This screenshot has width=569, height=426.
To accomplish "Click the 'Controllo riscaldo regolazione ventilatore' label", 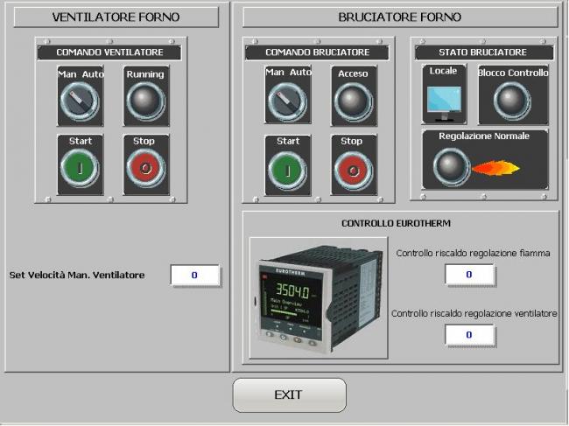I will 474,313.
